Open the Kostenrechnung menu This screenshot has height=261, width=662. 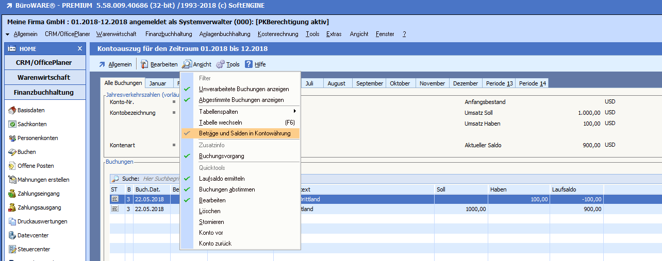click(x=277, y=34)
